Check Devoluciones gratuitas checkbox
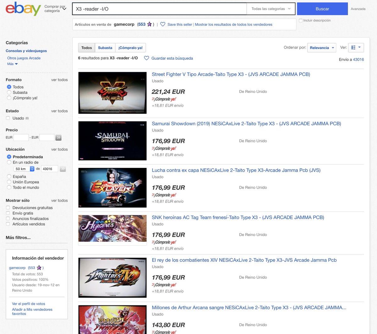This screenshot has height=334, width=377. pos(8,207)
